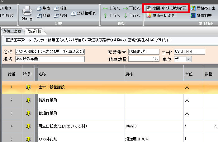Open the 総括情報表 report

pos(83,13)
